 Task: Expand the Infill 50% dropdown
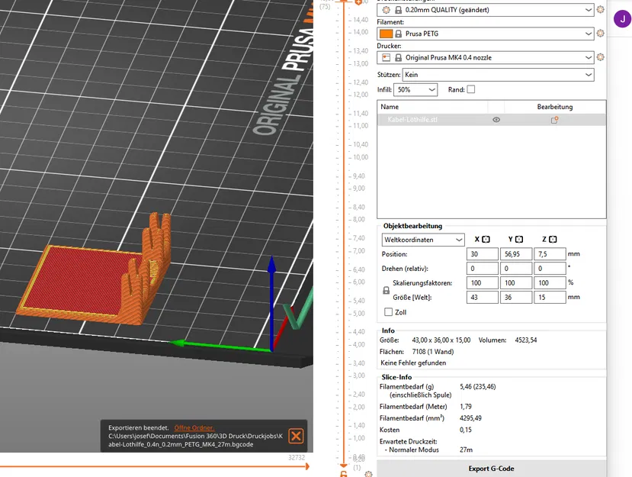(x=415, y=89)
